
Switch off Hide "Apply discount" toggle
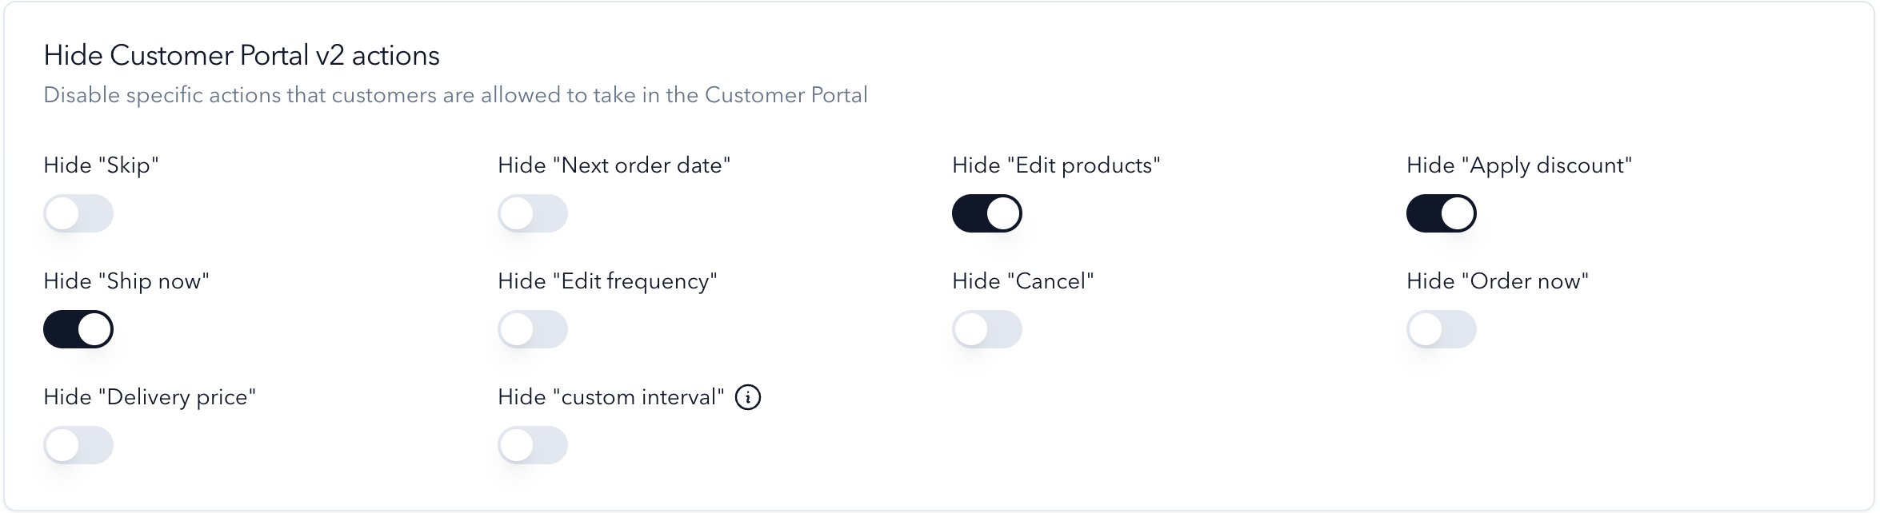point(1442,213)
